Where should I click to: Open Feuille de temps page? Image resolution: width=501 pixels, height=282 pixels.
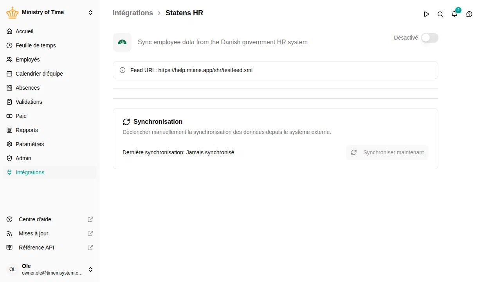click(x=50, y=45)
